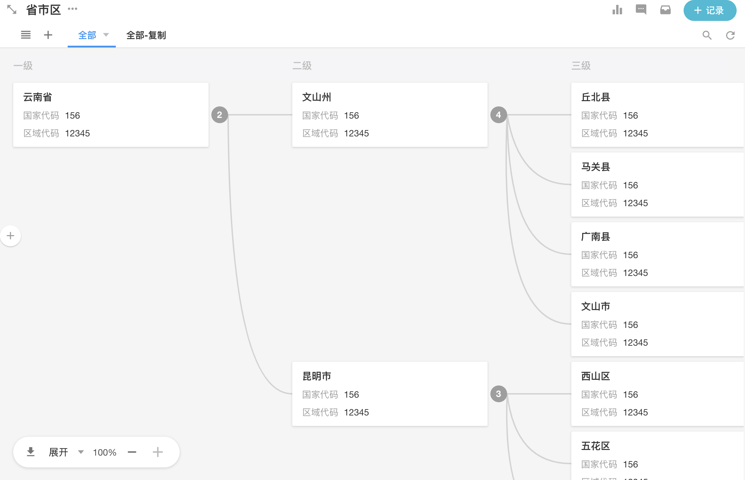Image resolution: width=745 pixels, height=480 pixels.
Task: Collapse 昆明市 children via node badge 3
Action: (x=498, y=394)
